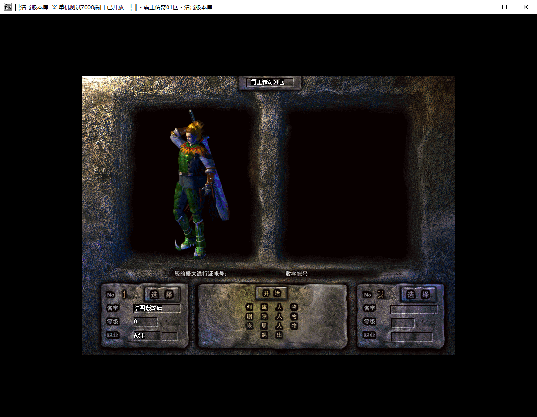Click the server name plate 霸王传奇01区
The image size is (537, 417).
[x=270, y=82]
